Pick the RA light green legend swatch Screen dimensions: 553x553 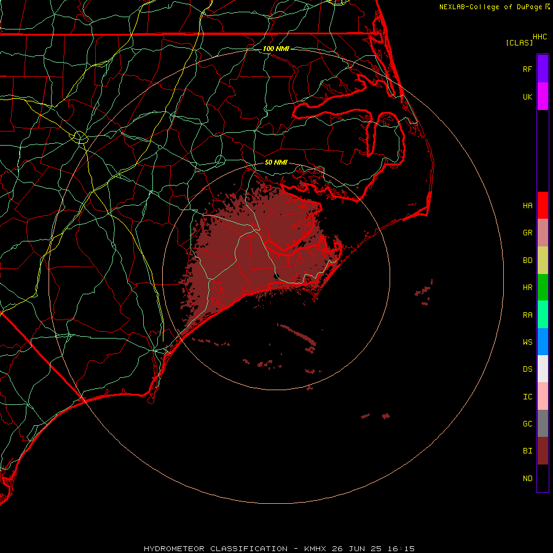click(543, 315)
